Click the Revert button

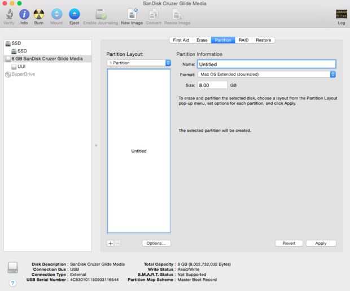[289, 243]
